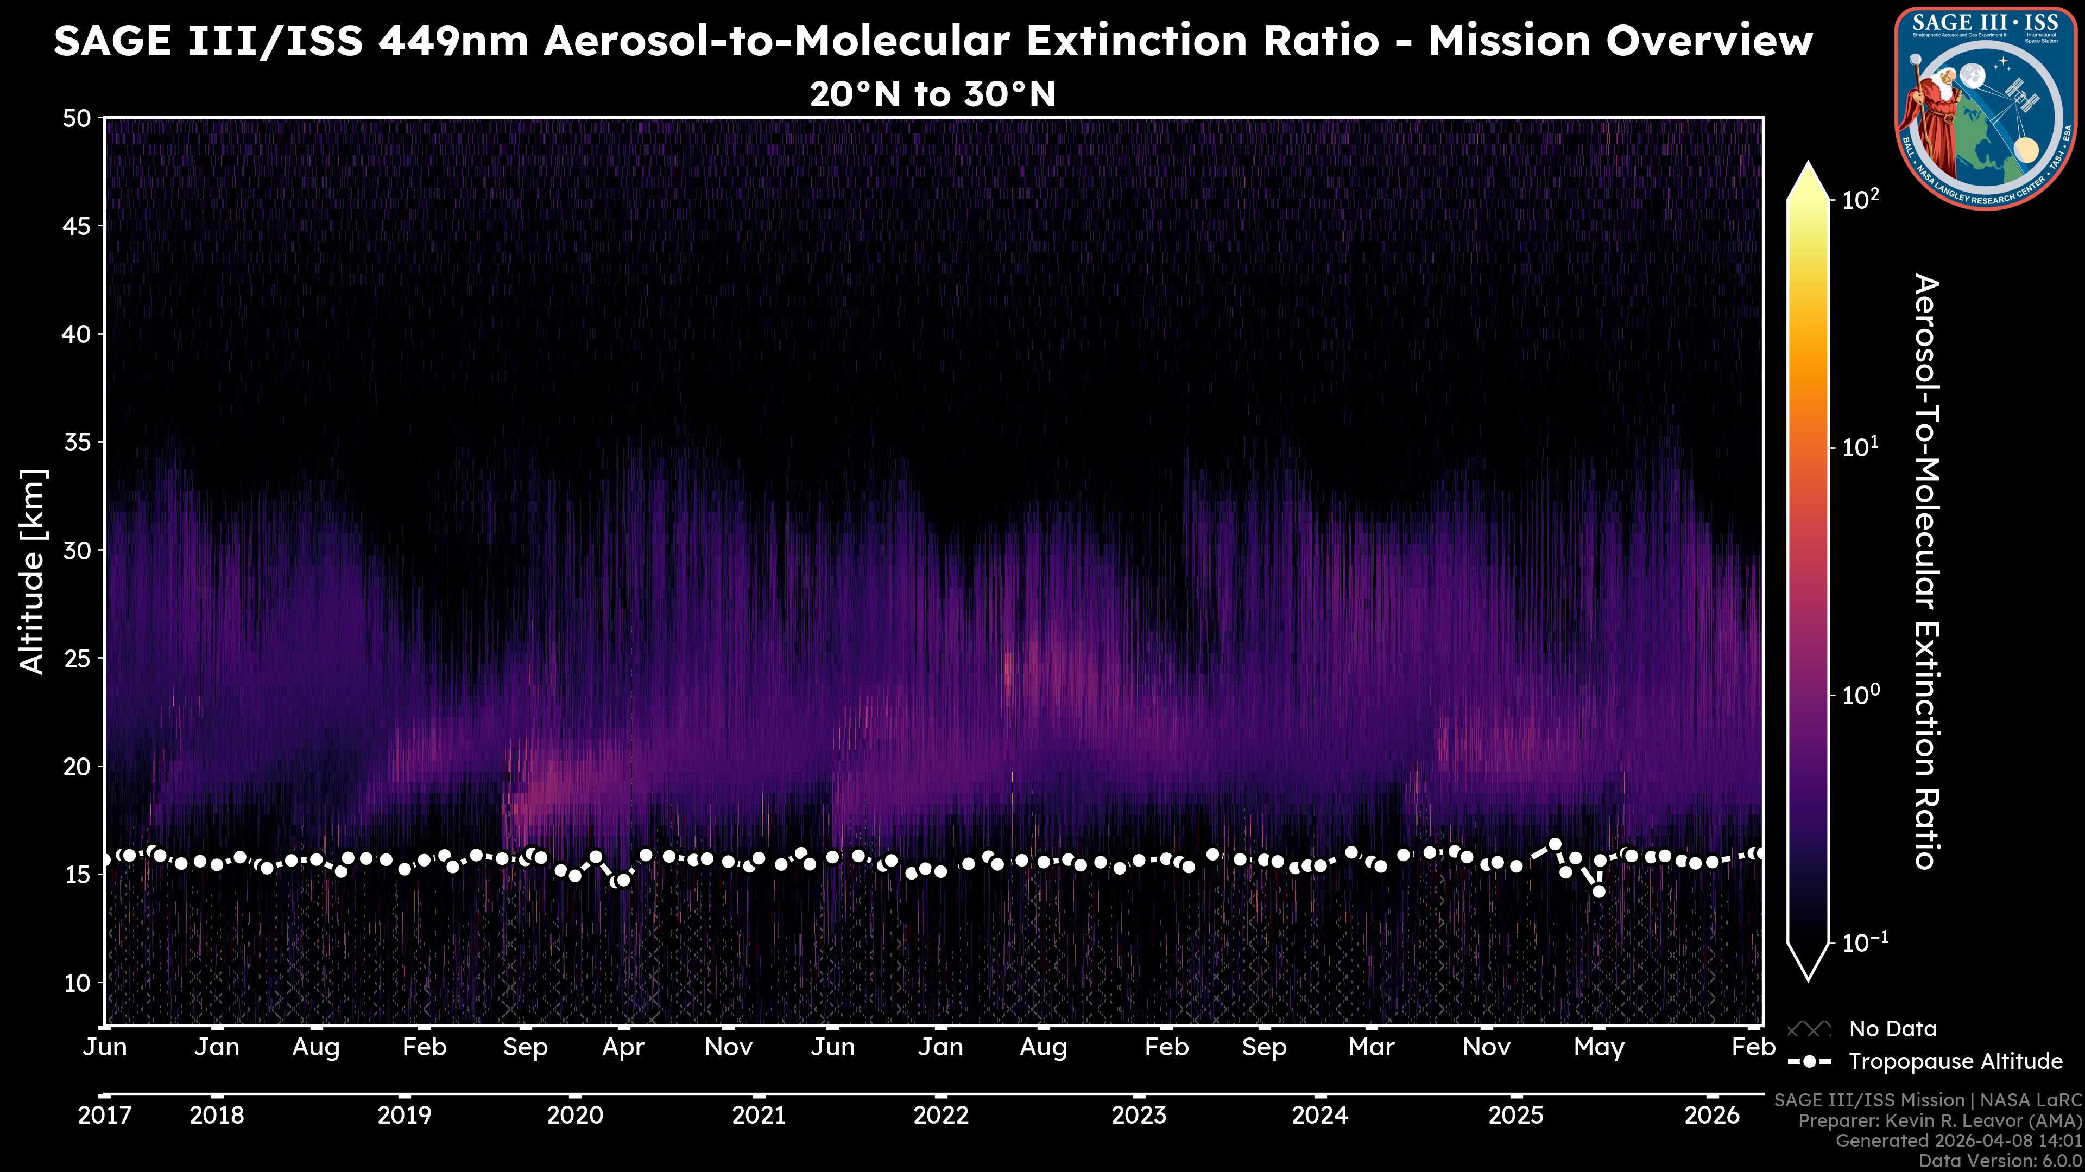Click the last tropopause marker at Feb 2026

[1760, 853]
